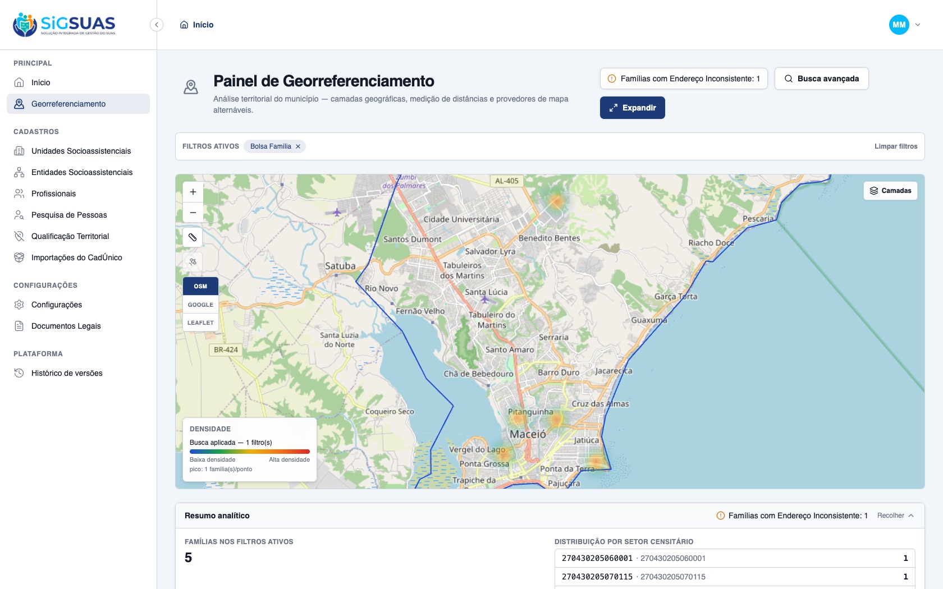Collapse the summary with Recolher
The height and width of the screenshot is (589, 943).
pyautogui.click(x=895, y=516)
